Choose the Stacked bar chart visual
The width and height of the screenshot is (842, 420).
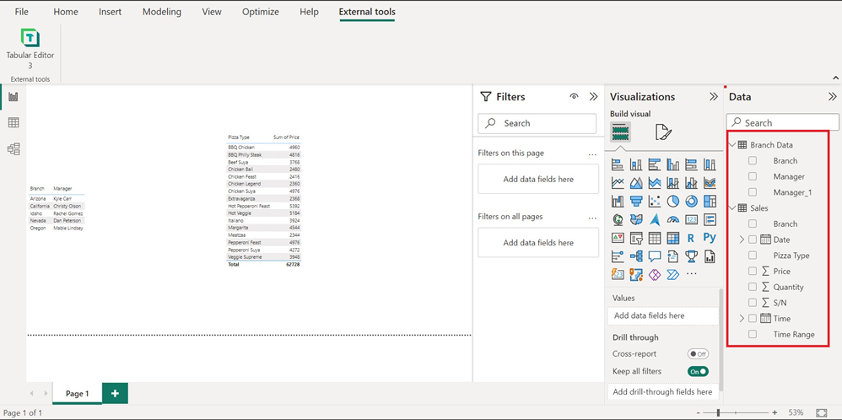[618, 164]
